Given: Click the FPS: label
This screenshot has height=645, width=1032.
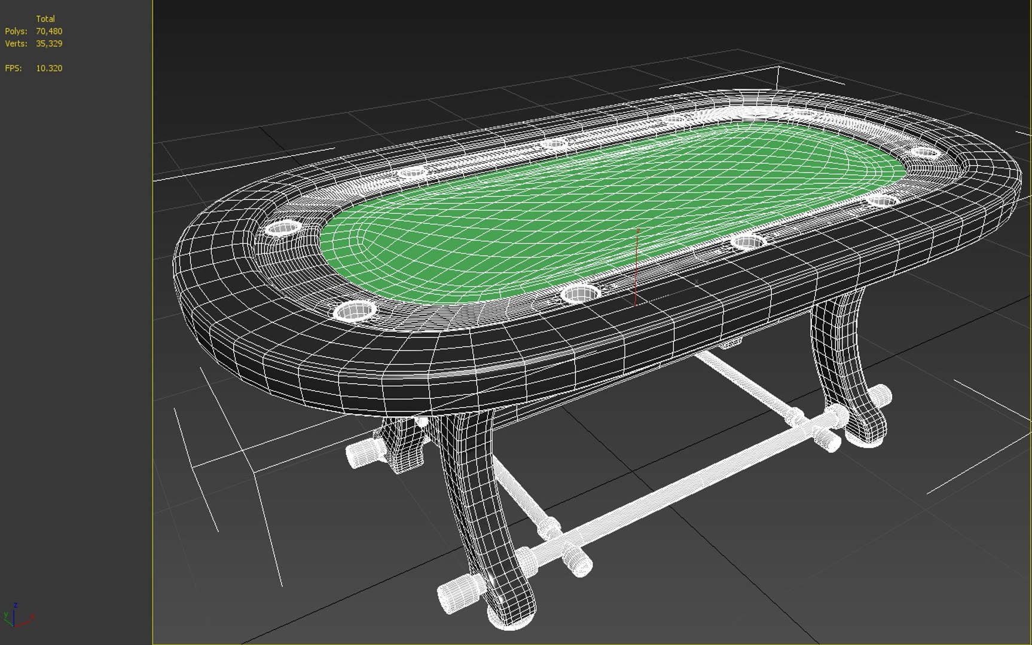Looking at the screenshot, I should click(x=13, y=68).
